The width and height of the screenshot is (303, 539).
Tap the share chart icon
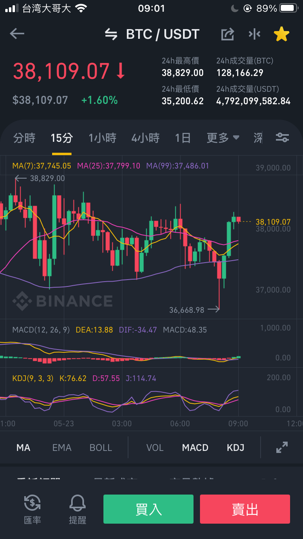point(227,34)
